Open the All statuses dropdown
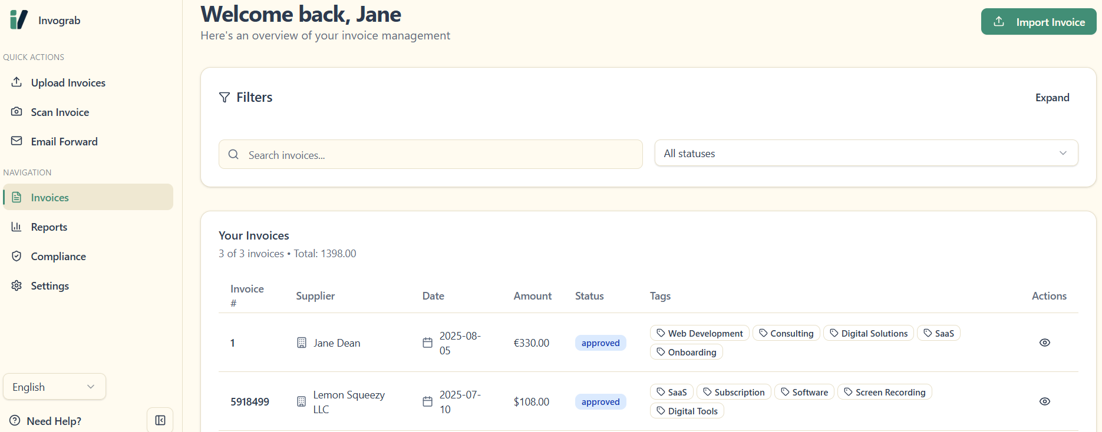The height and width of the screenshot is (432, 1102). click(866, 153)
